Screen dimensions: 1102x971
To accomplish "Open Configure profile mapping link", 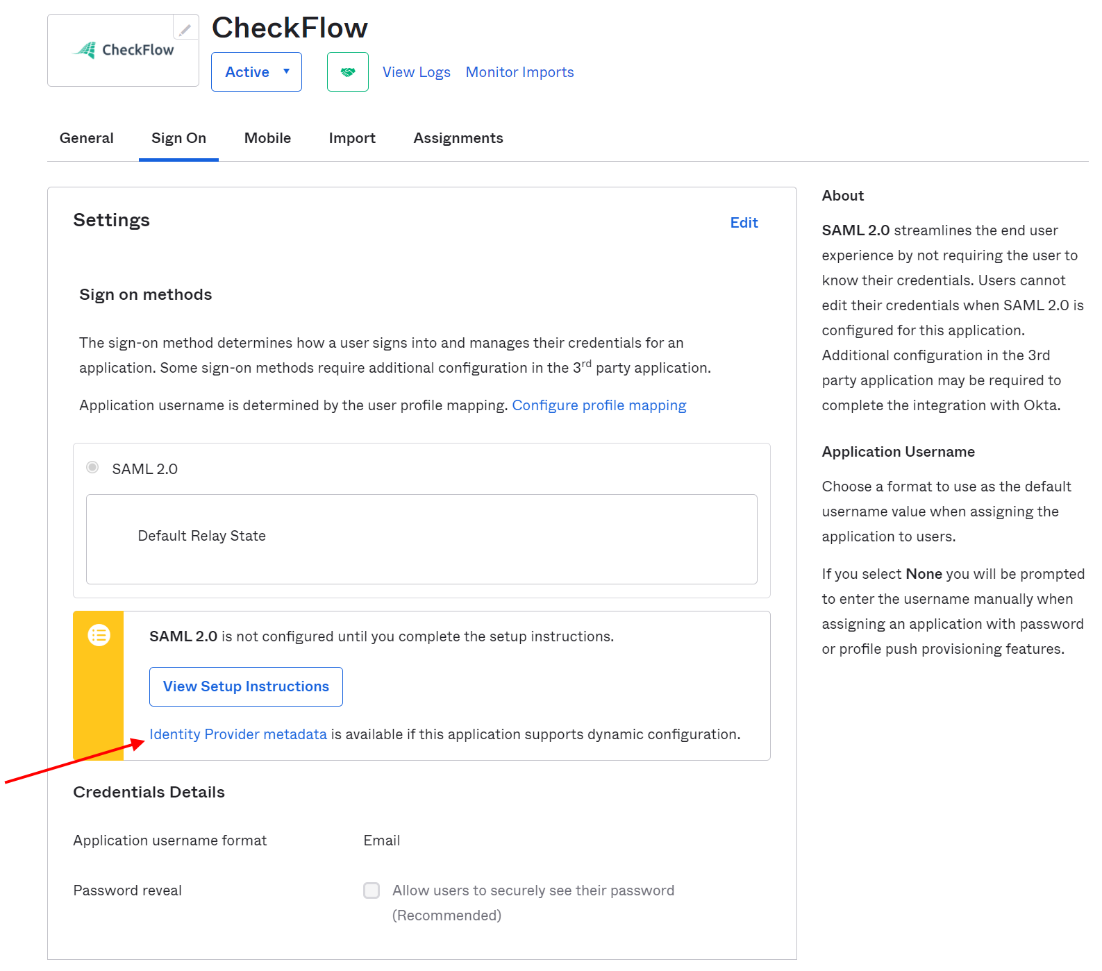I will point(599,405).
